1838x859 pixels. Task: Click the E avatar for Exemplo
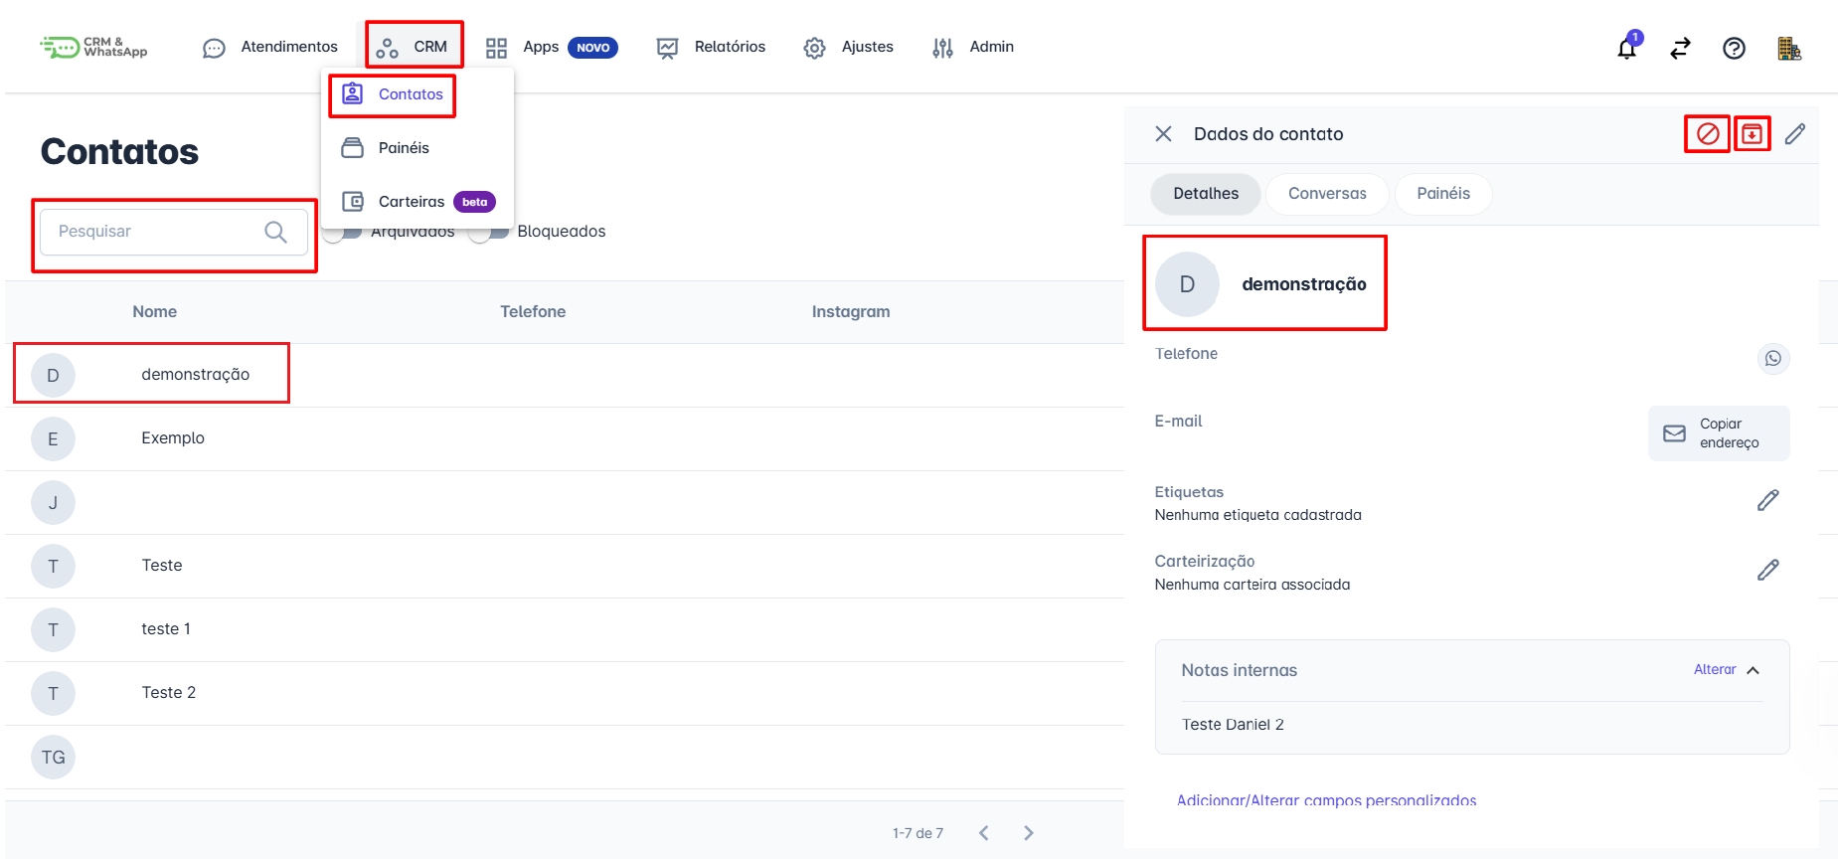click(x=53, y=438)
